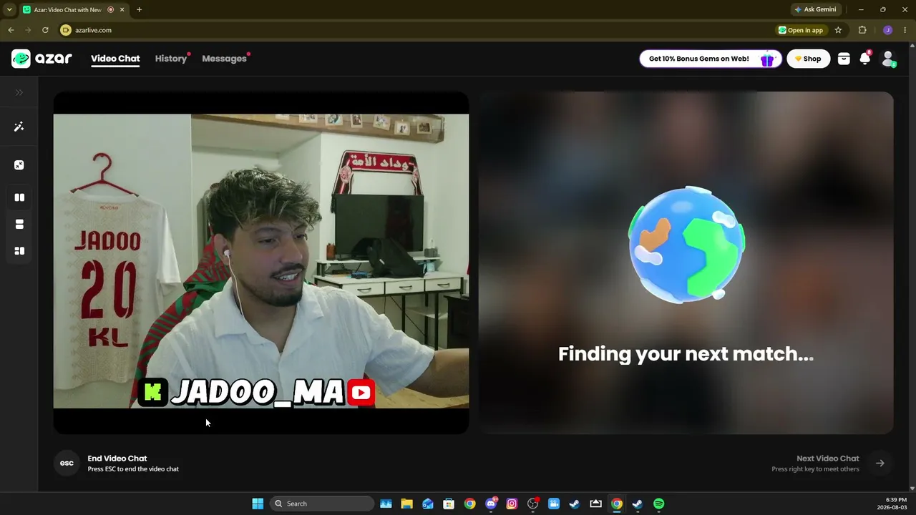
Task: Click the Ask Gemini button
Action: (815, 9)
